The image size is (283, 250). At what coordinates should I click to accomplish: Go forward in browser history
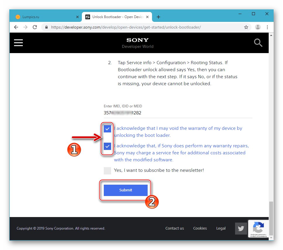tap(25, 27)
